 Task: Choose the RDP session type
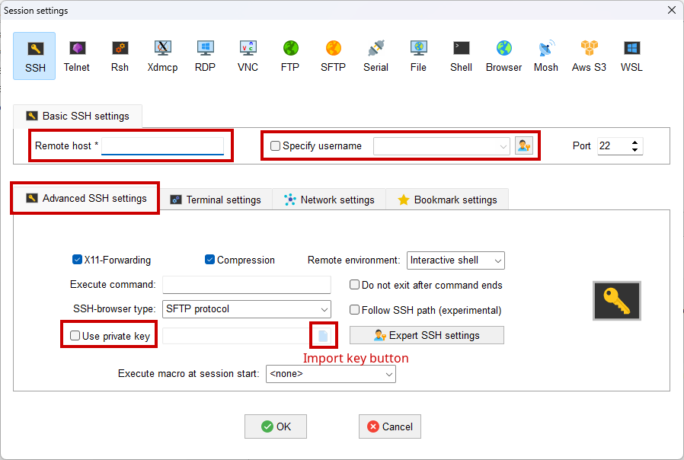[x=205, y=56]
